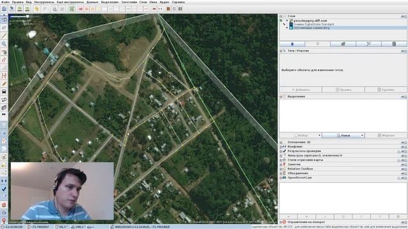Open the search magnifier icon in the toolbar

pyautogui.click(x=55, y=9)
